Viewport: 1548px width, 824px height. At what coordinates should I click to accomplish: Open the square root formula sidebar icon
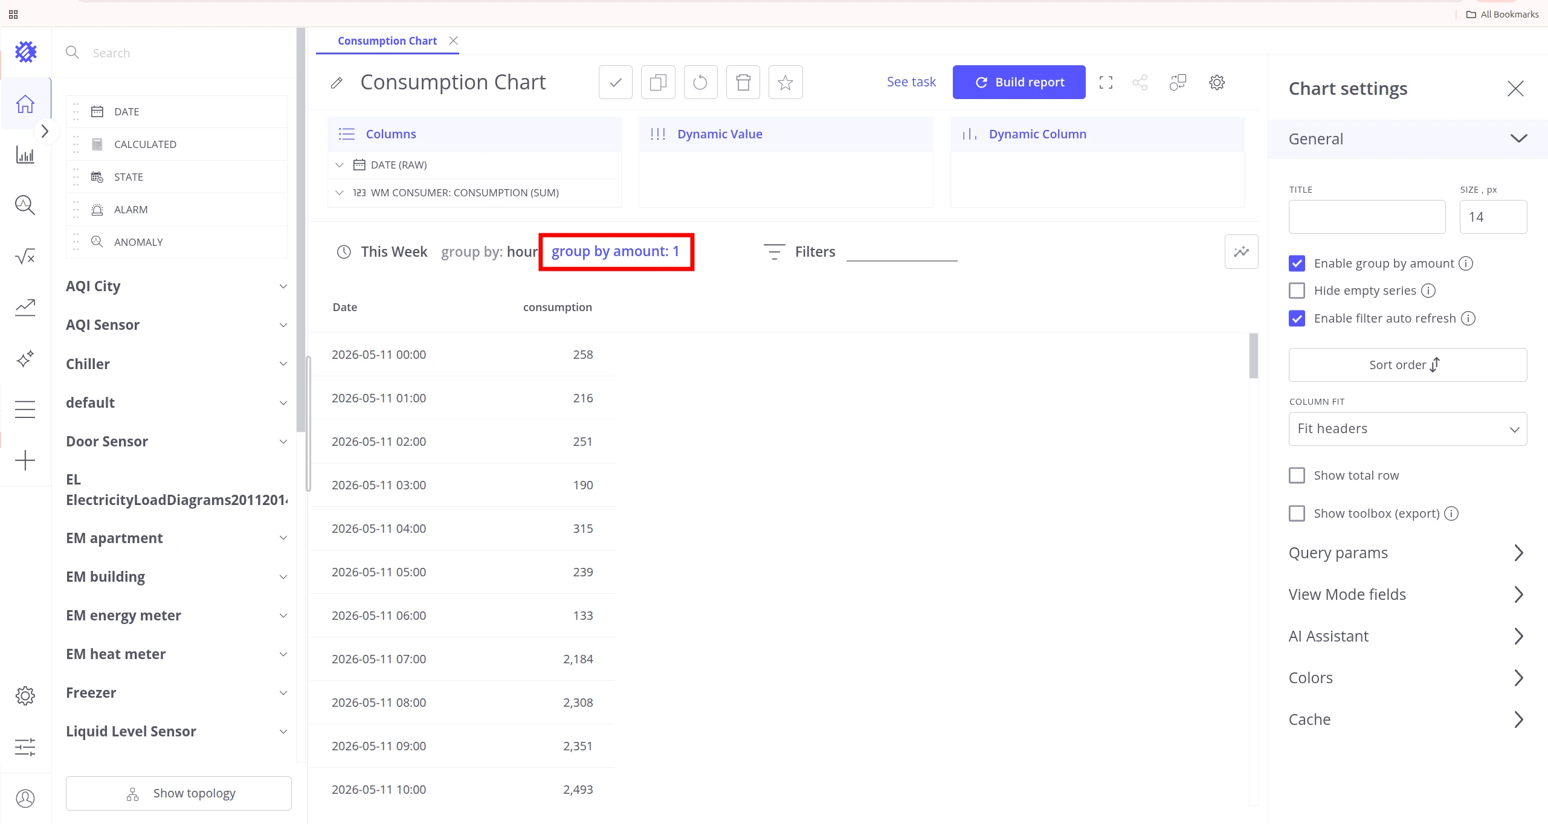pyautogui.click(x=25, y=257)
